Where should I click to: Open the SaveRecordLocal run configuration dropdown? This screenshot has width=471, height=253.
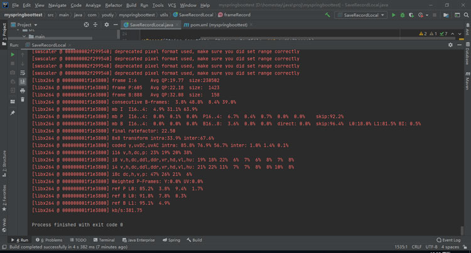(x=360, y=15)
